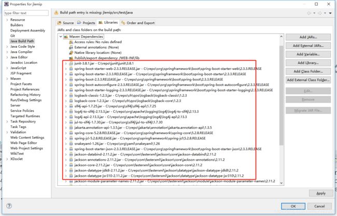Click the jar icon of spring-jcl-5.2.8.RELEASE.jar

click(x=71, y=138)
